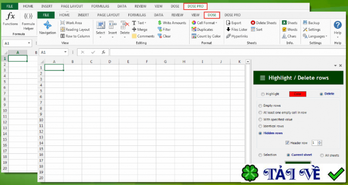Click Write Amounts dollar icon
Image resolution: width=348 pixels, height=185 pixels.
pyautogui.click(x=160, y=23)
